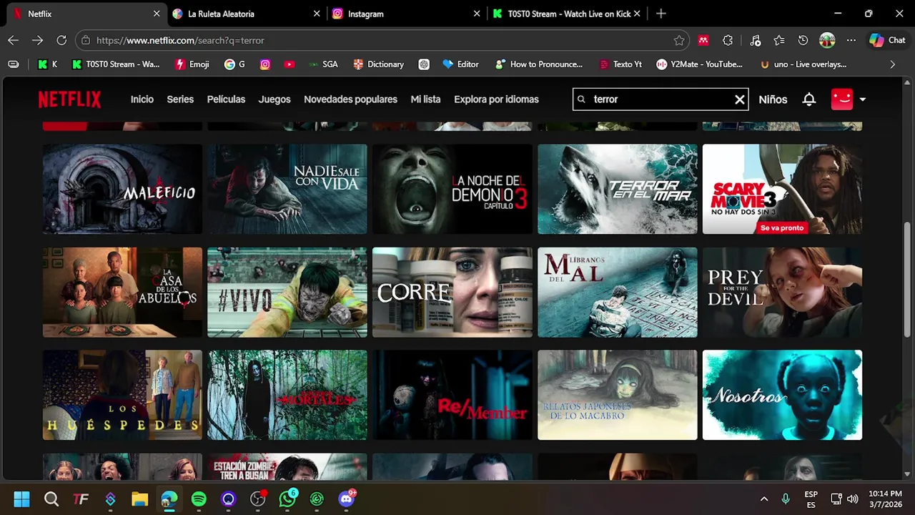This screenshot has height=515, width=915.
Task: Open the Scary Movie 3 thumbnail
Action: pyautogui.click(x=782, y=189)
